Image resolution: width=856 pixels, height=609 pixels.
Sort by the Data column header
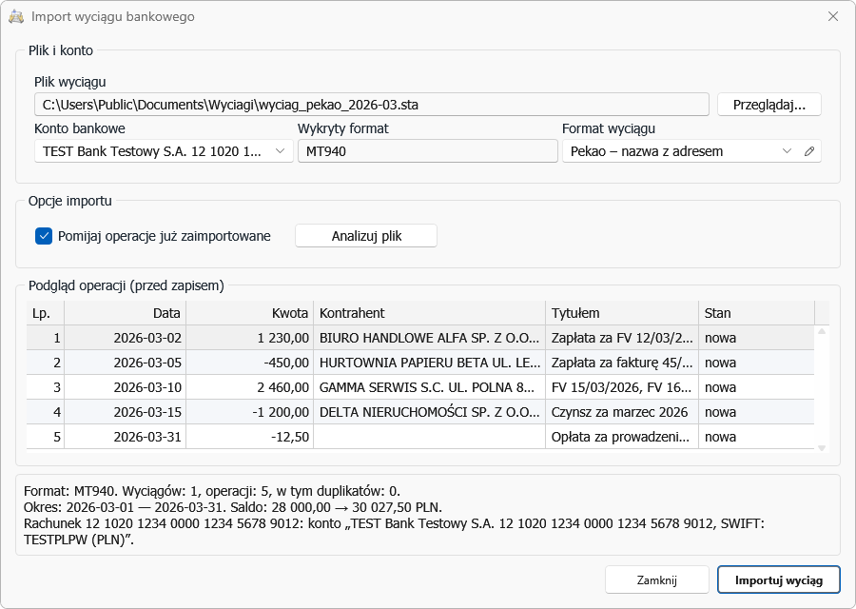(x=126, y=313)
